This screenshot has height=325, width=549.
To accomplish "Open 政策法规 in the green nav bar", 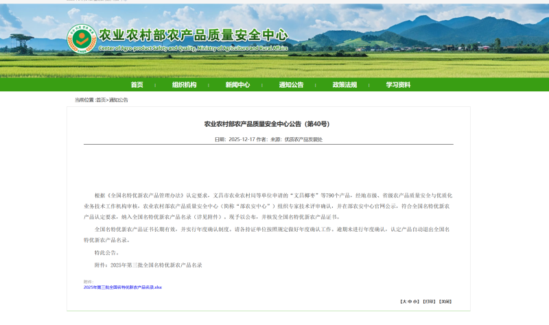I will (x=344, y=85).
